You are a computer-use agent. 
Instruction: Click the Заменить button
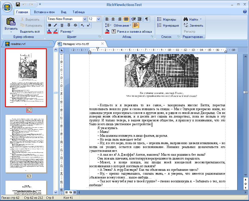193,26
